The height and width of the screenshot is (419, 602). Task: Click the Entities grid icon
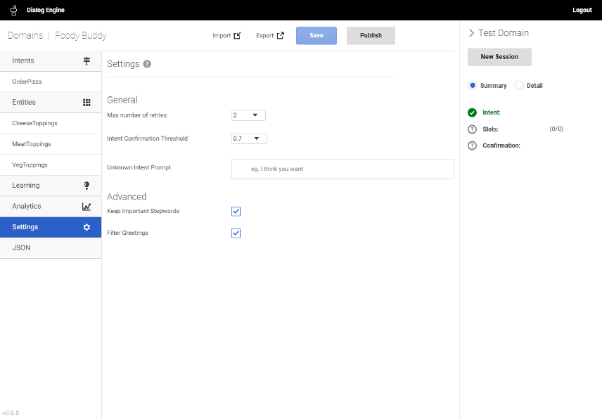coord(87,103)
